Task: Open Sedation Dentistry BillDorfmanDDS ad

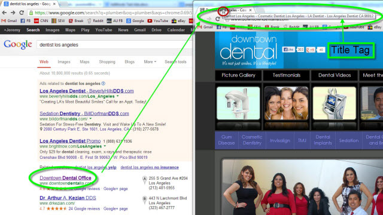Action: pos(84,113)
